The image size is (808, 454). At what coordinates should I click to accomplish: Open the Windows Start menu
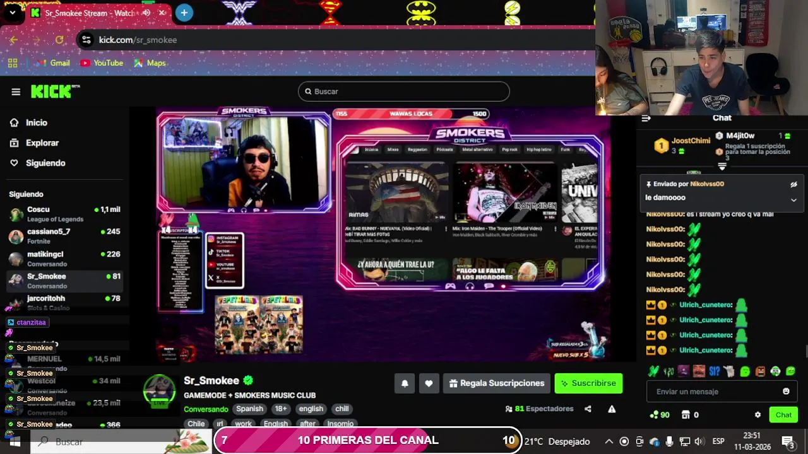(15, 441)
